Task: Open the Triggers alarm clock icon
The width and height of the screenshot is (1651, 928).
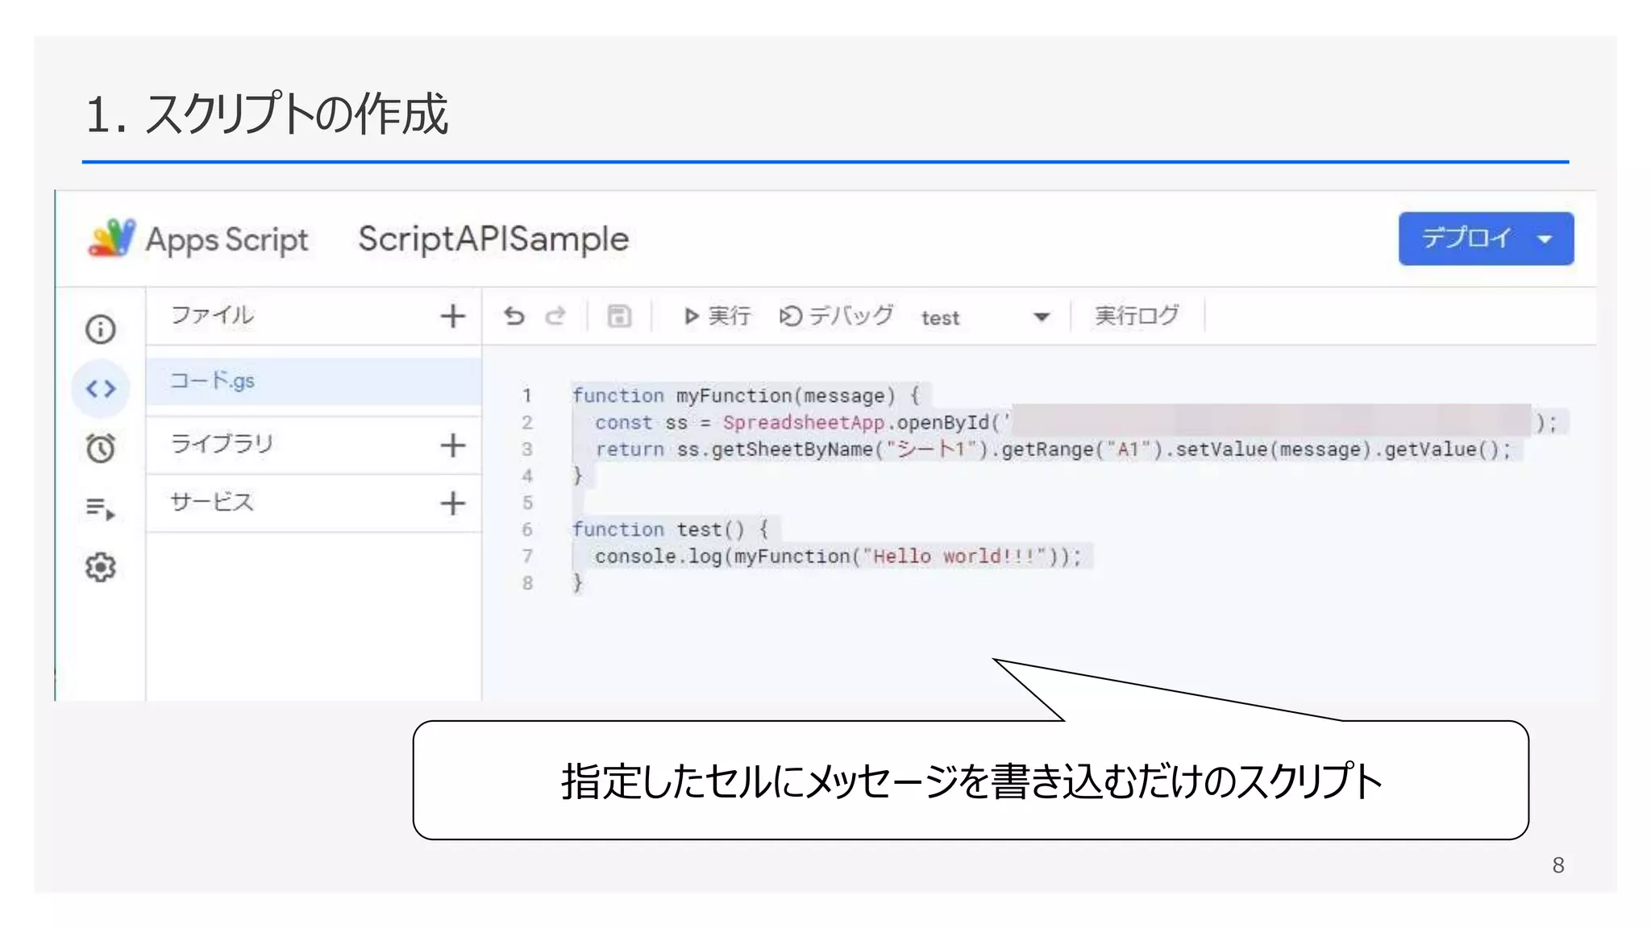Action: 101,448
